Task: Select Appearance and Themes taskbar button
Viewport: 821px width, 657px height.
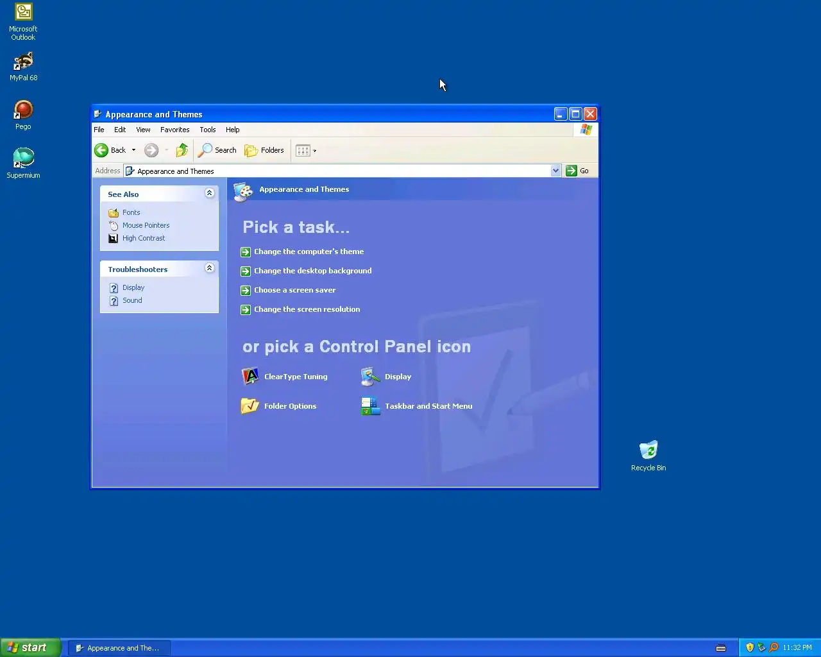Action: 119,648
